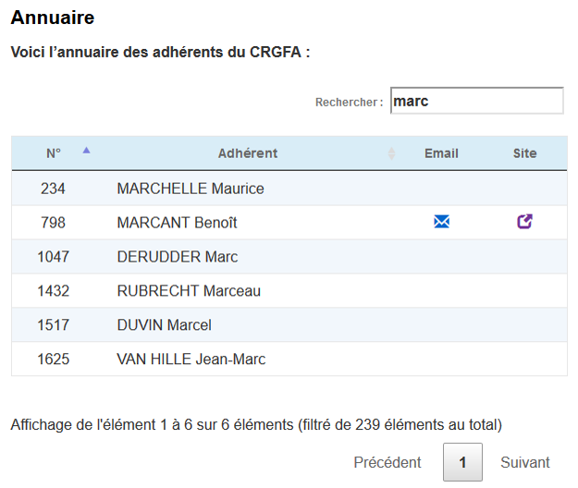Go to the Précédent page
Viewport: 578px width, 488px height.
387,462
